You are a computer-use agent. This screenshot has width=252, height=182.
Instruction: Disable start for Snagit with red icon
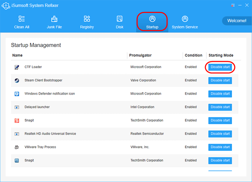tap(220, 120)
